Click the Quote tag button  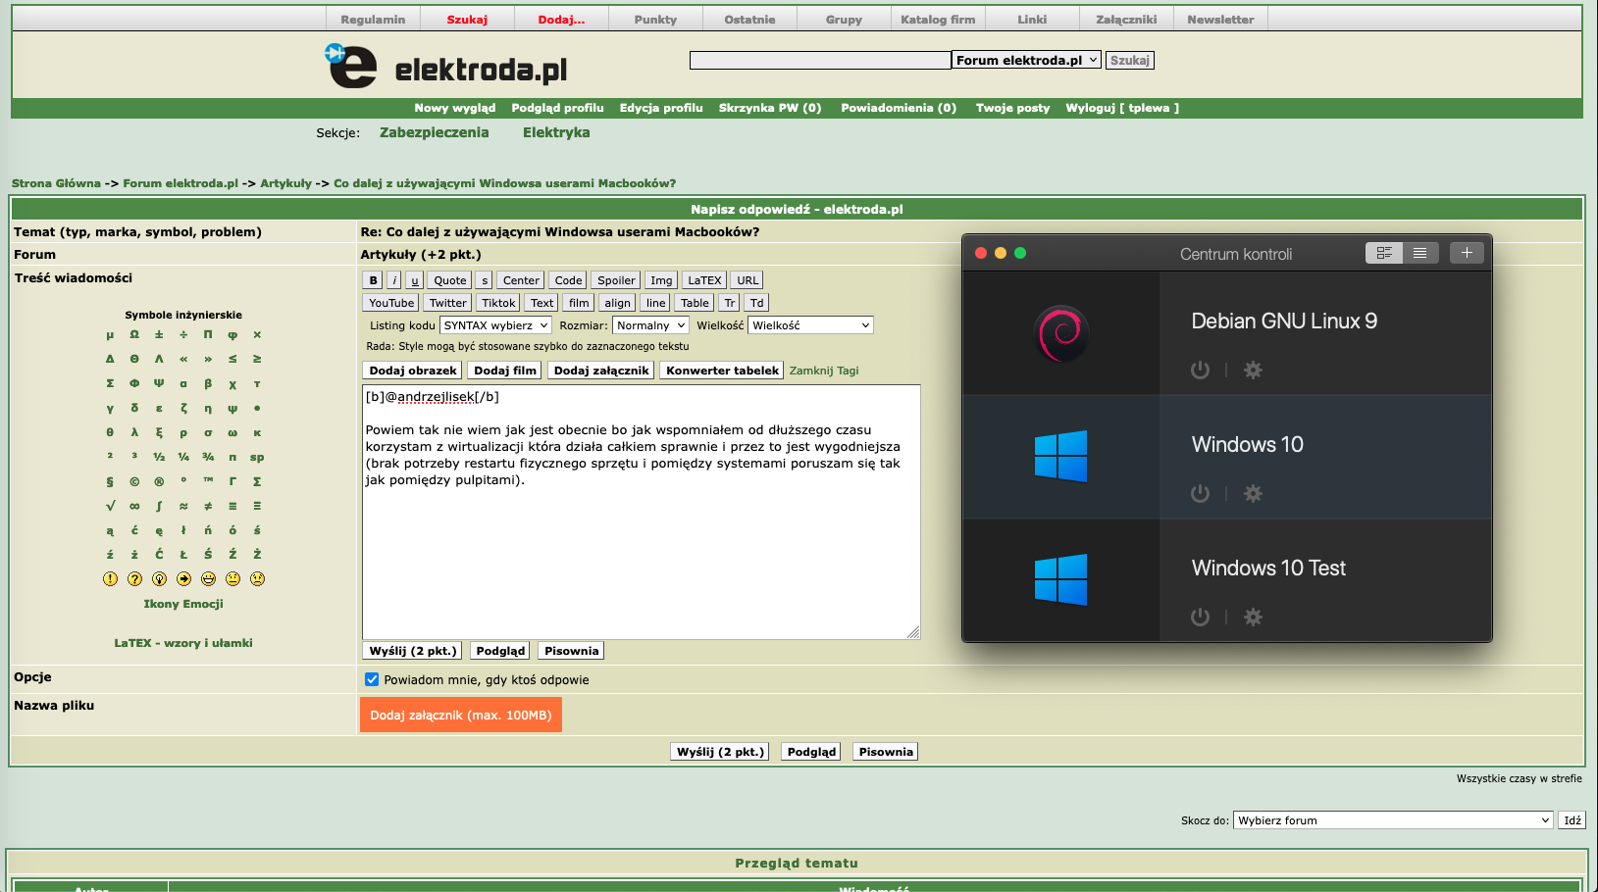click(450, 280)
